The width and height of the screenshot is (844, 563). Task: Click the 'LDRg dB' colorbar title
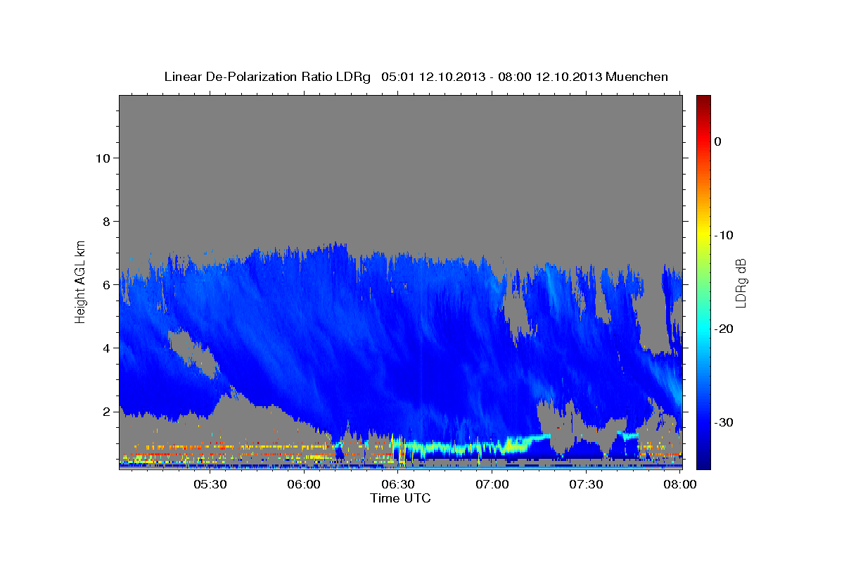tap(741, 283)
